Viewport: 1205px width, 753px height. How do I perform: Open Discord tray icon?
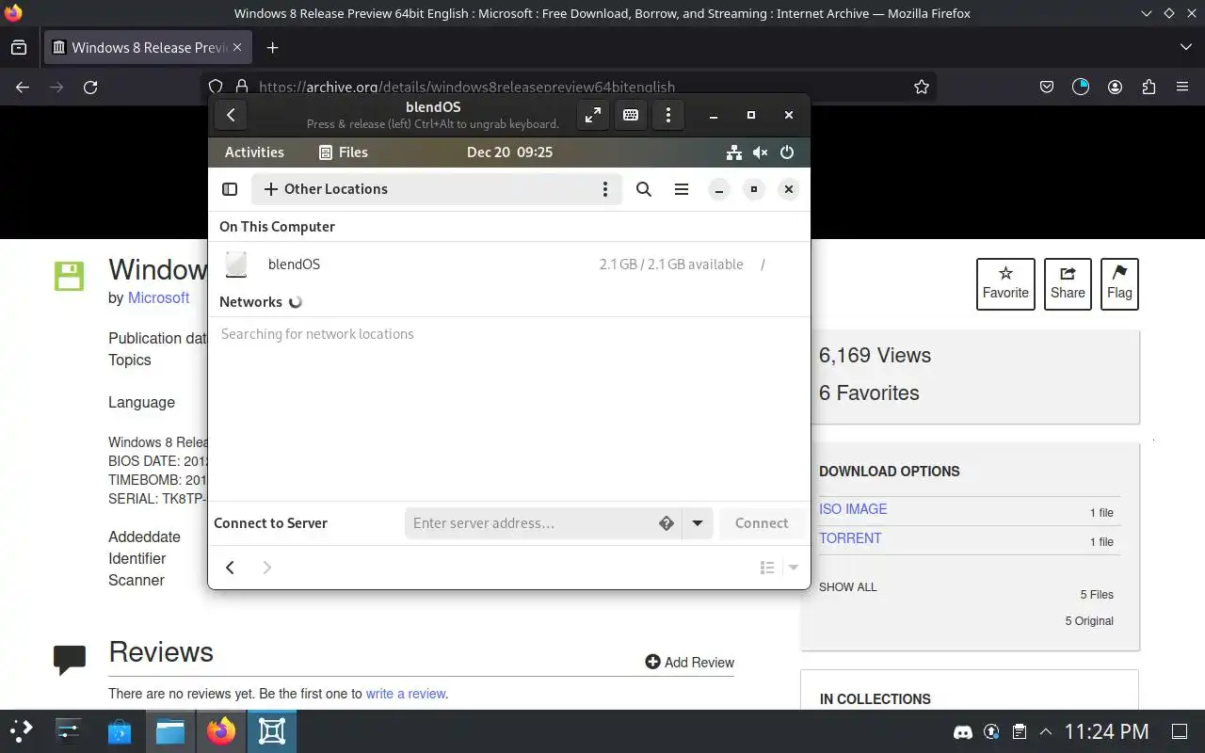pyautogui.click(x=963, y=731)
